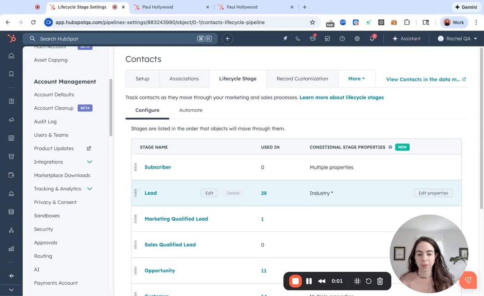Screen dimensions: 484x296
Task: Open the Reporting bar chart icon
Action: coord(11,249)
